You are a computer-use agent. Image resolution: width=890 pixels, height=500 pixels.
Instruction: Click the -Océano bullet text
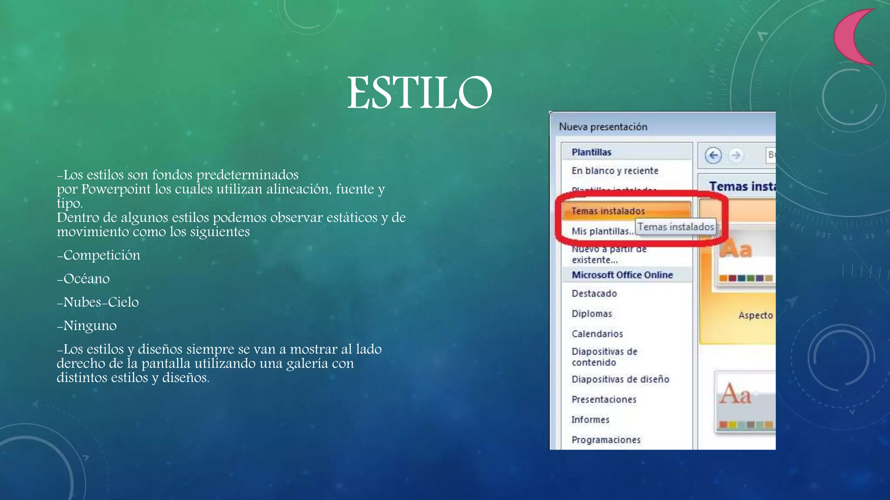[x=83, y=279]
